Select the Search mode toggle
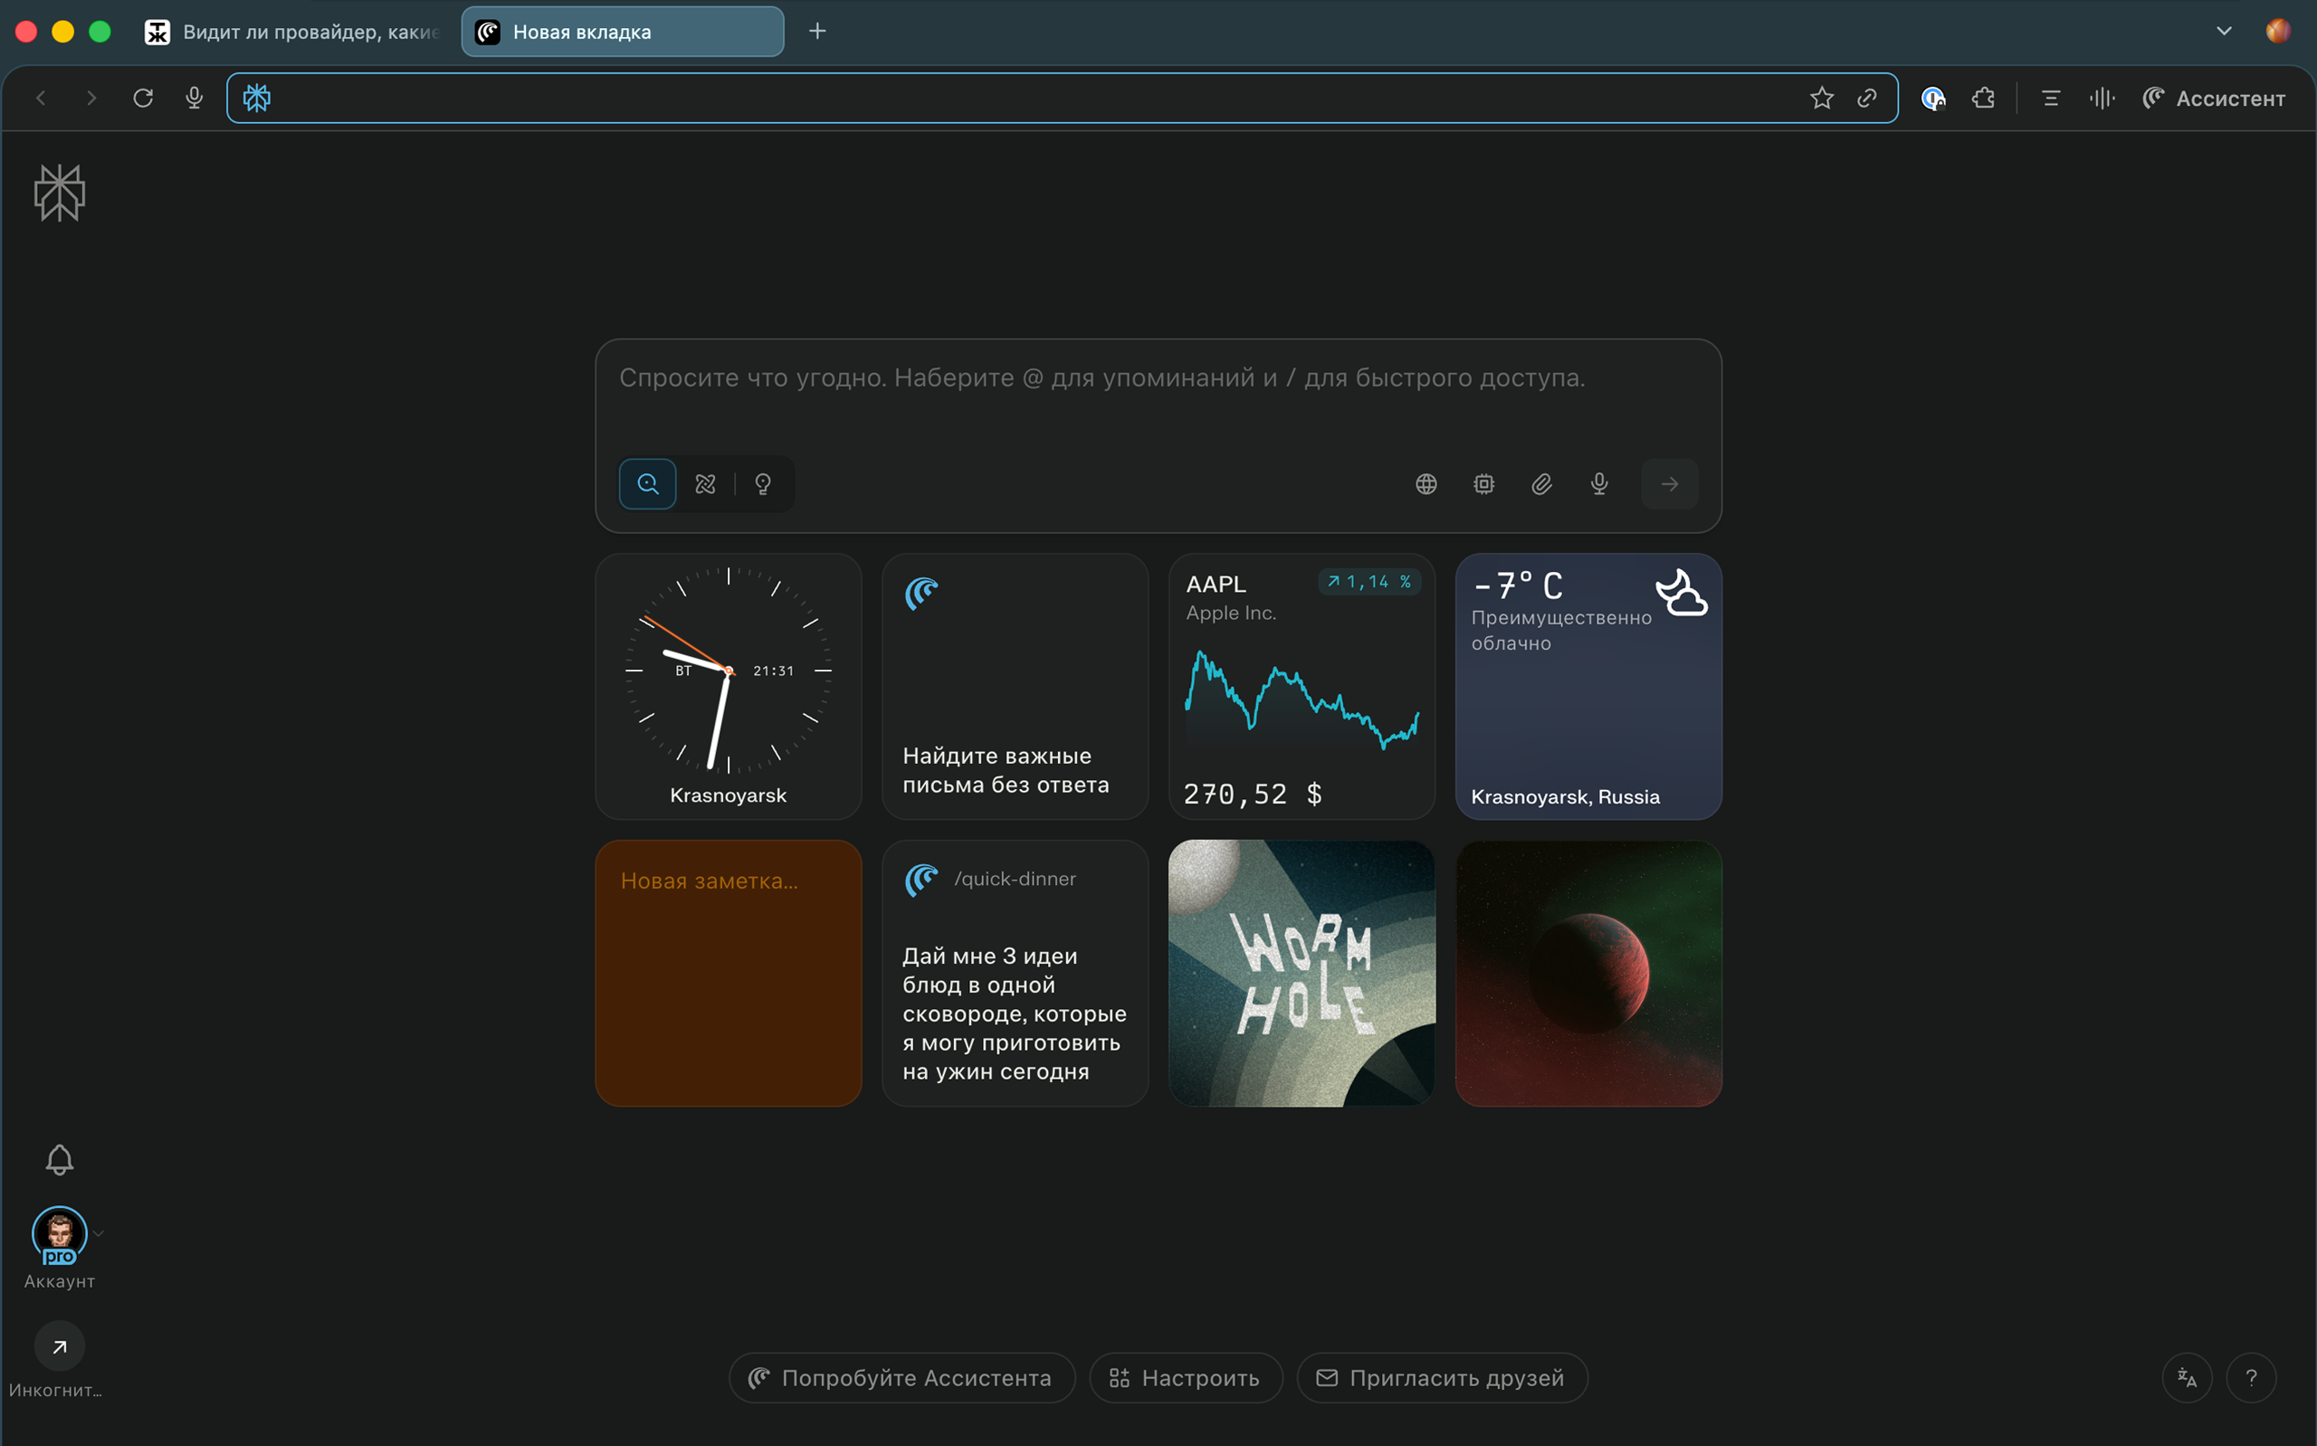 647,484
